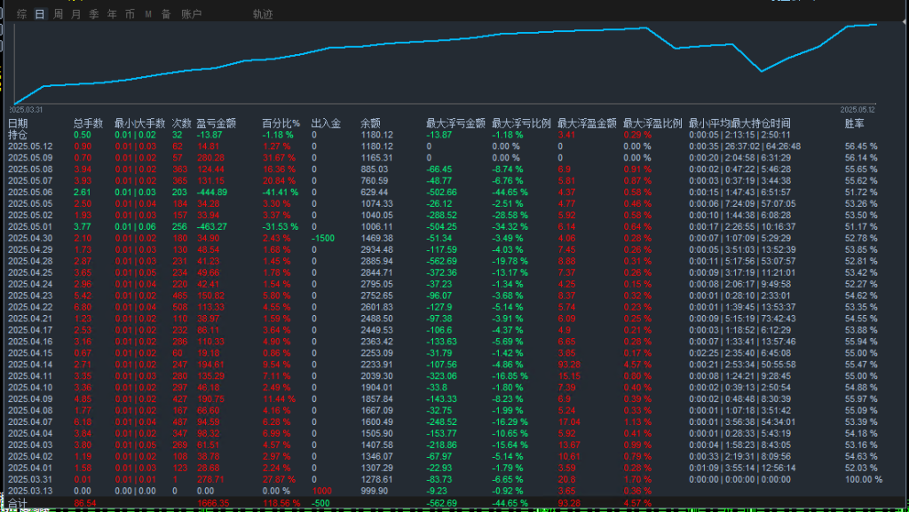
Task: Open the 年 yearly statistics icon
Action: 110,12
